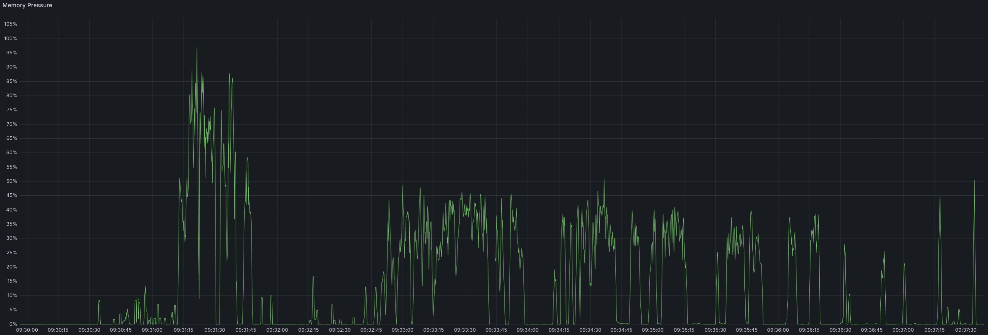Select the 09:32:30 time axis label
The height and width of the screenshot is (335, 988).
[x=340, y=330]
